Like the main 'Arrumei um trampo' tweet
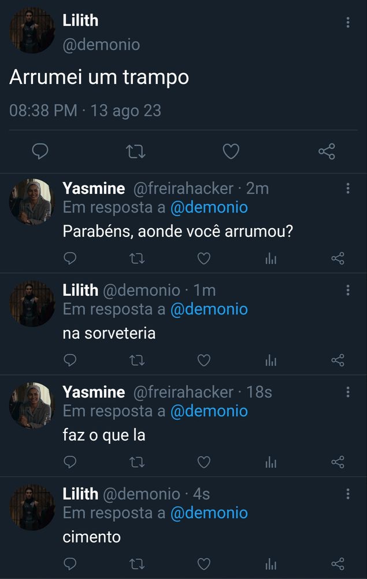 [231, 152]
